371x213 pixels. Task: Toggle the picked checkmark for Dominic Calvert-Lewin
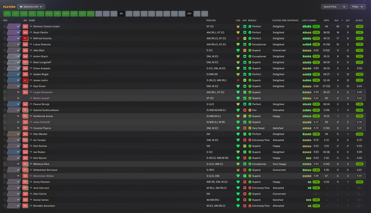coord(5,26)
